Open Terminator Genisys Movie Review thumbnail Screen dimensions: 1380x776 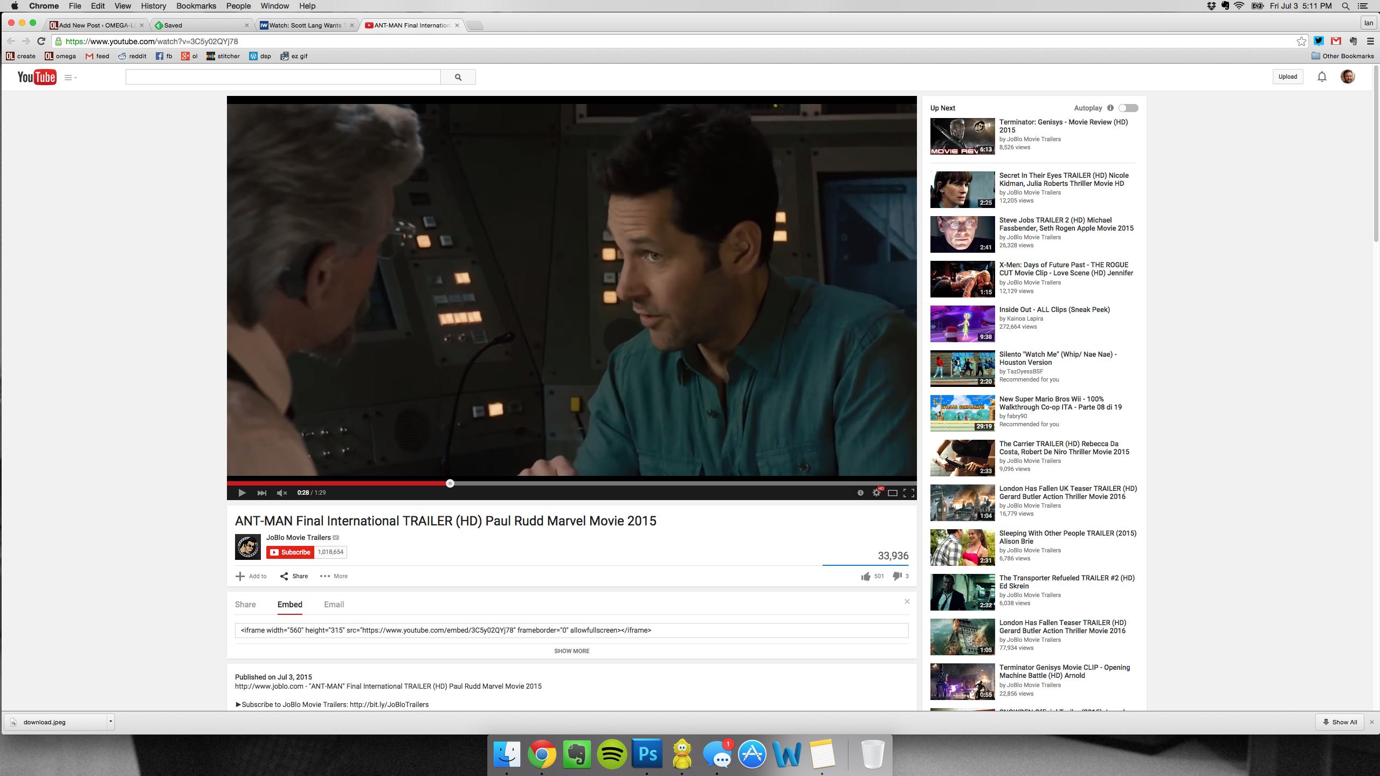(x=962, y=136)
